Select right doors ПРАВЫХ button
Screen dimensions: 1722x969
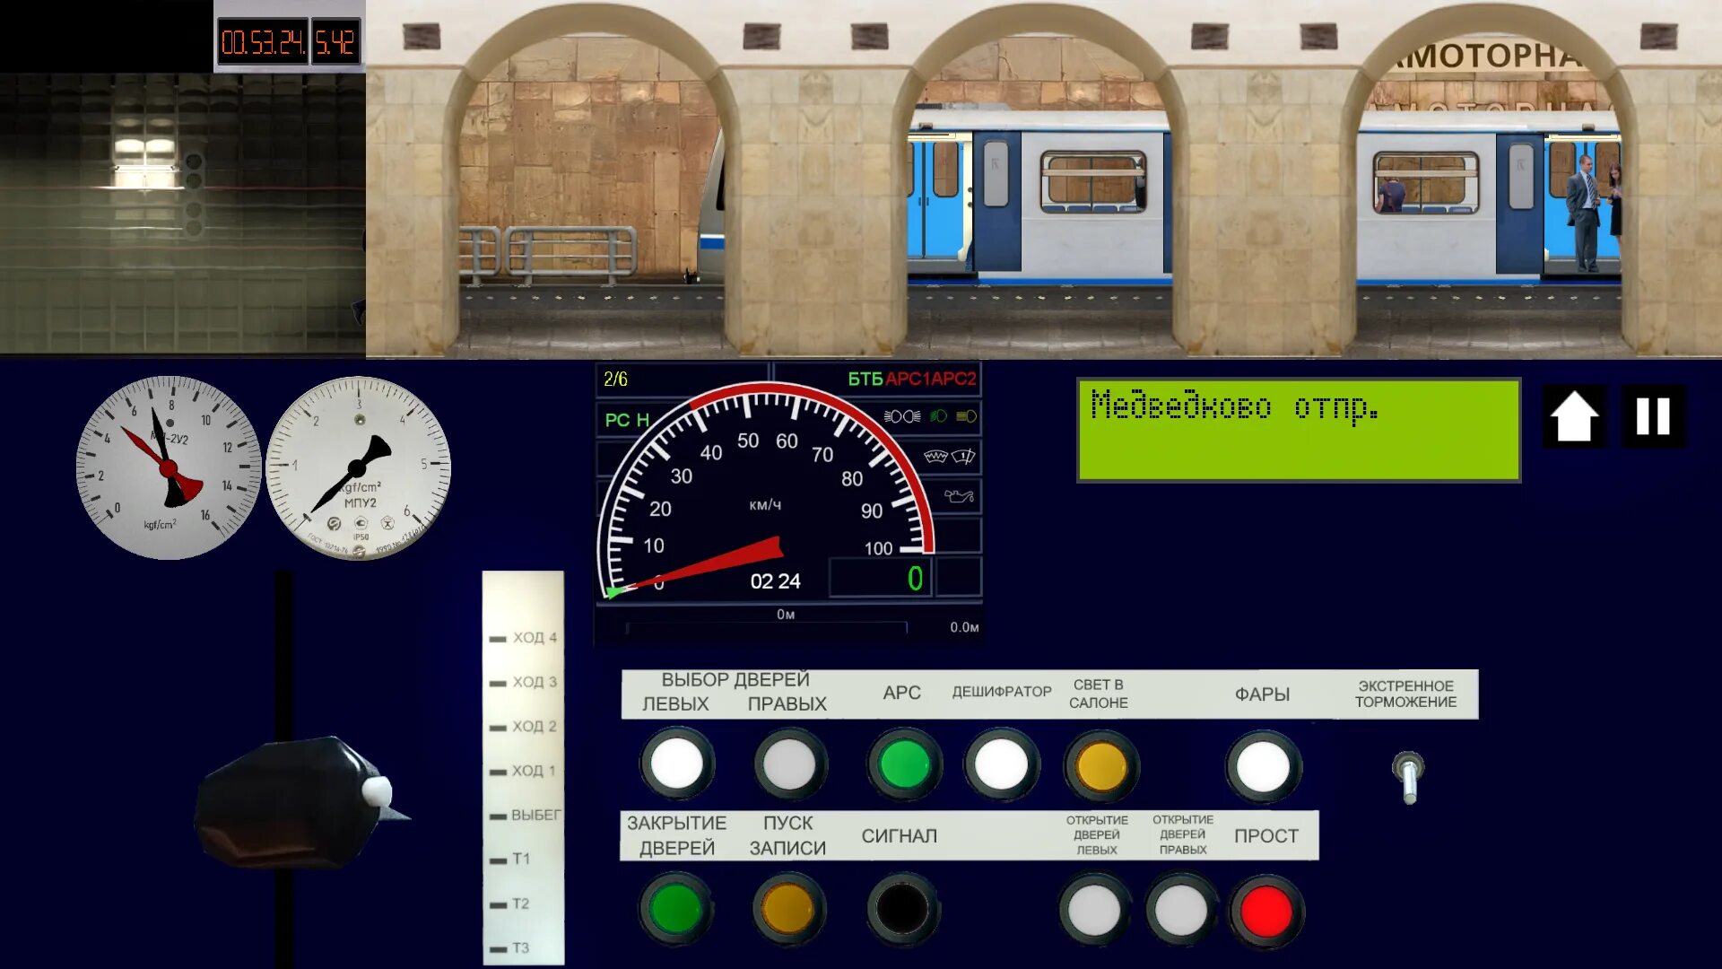[x=789, y=765]
